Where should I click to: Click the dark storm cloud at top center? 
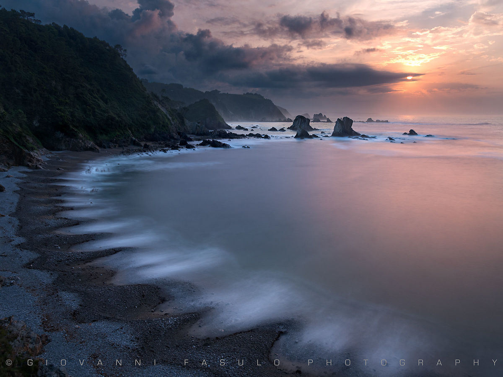(155, 10)
